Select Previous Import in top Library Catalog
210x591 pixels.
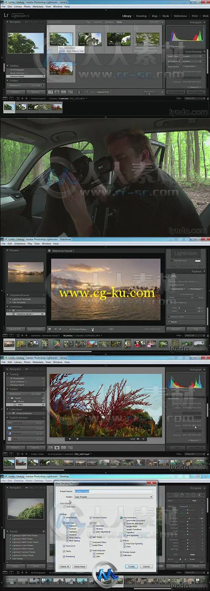(25, 76)
